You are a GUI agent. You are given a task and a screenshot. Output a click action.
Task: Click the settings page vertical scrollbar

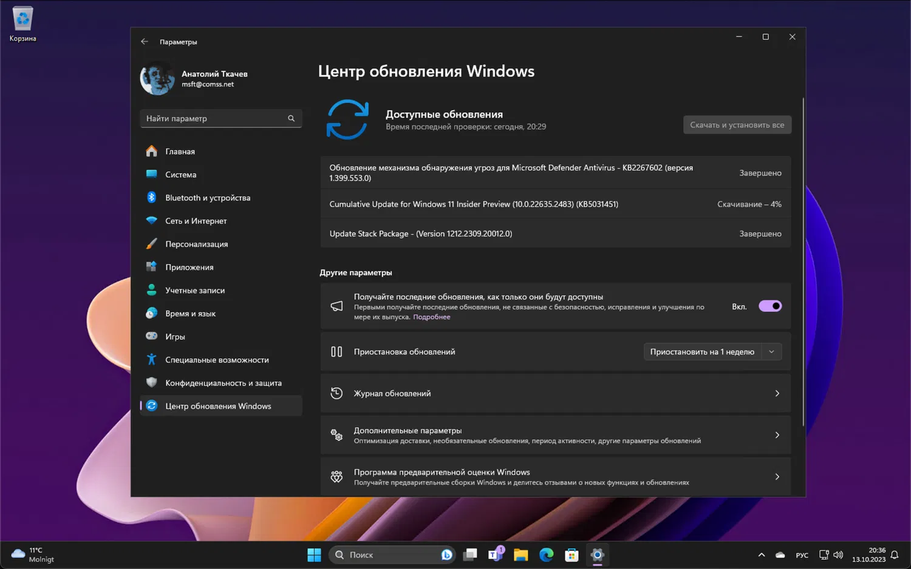click(804, 261)
